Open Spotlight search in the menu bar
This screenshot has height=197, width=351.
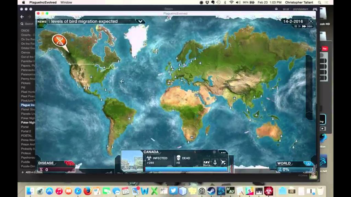[x=319, y=2]
